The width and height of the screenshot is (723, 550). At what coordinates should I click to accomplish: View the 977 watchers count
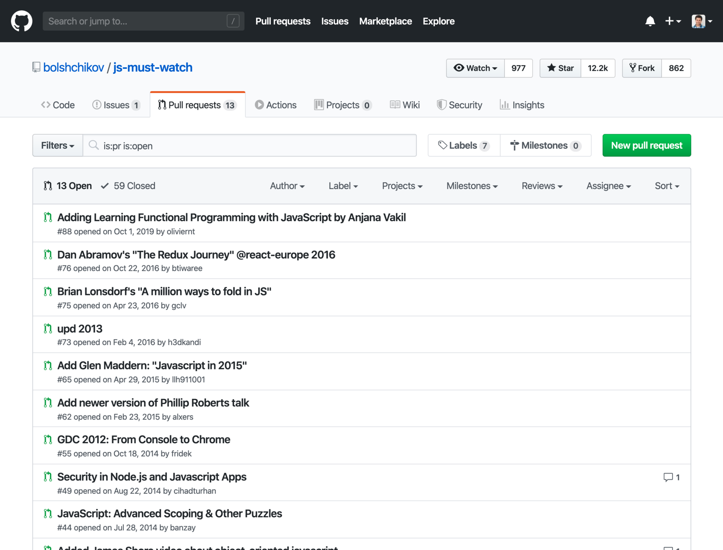pos(518,68)
